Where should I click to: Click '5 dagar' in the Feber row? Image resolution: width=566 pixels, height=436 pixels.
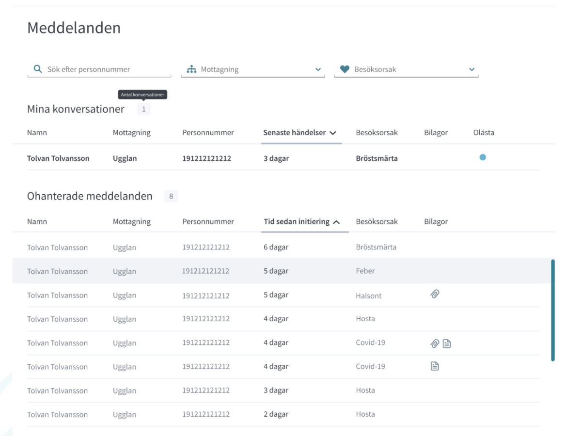pos(276,271)
